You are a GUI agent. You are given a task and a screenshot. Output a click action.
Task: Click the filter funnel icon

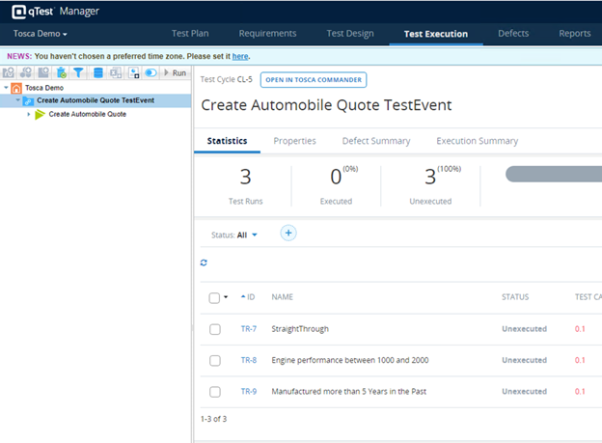[x=79, y=72]
